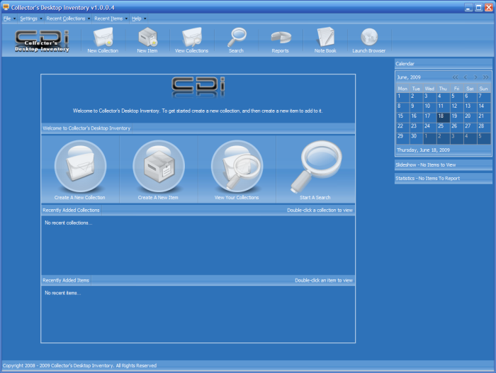
Task: Click the View Your Collections label
Action: tap(237, 198)
